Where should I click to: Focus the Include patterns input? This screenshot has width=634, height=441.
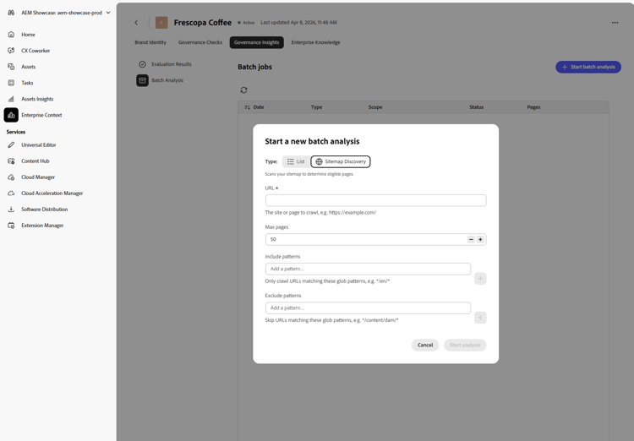368,269
